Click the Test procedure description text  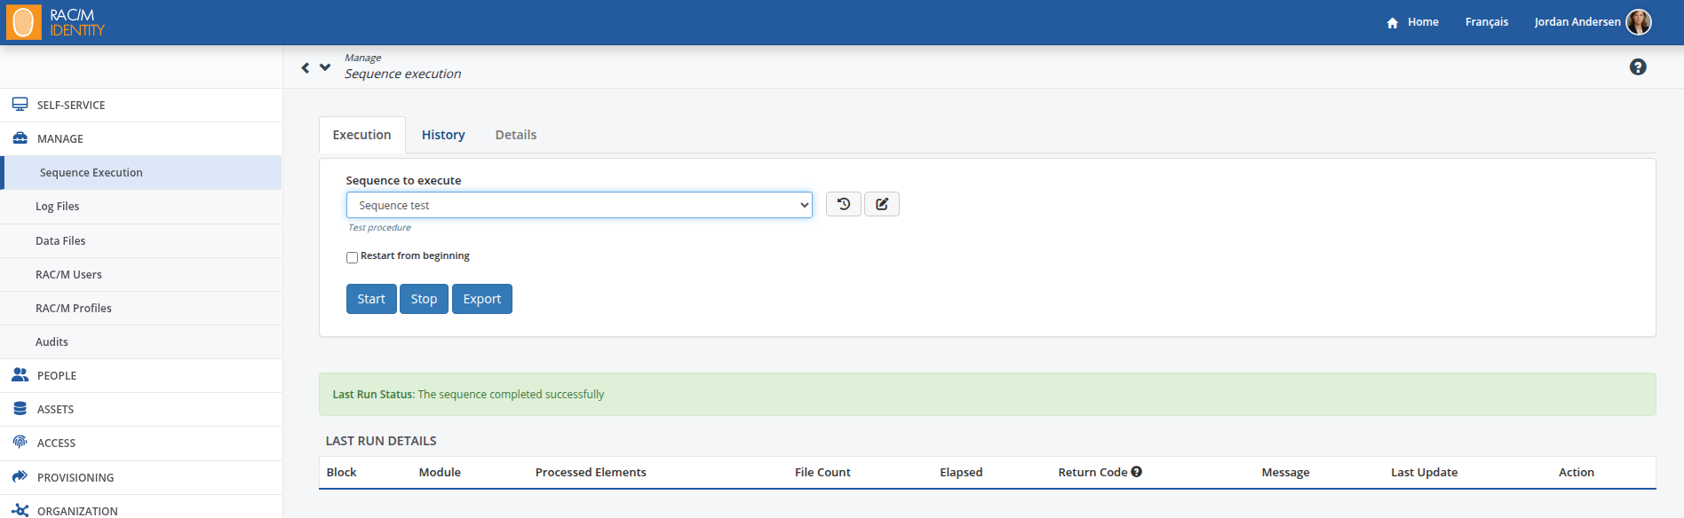click(x=379, y=228)
